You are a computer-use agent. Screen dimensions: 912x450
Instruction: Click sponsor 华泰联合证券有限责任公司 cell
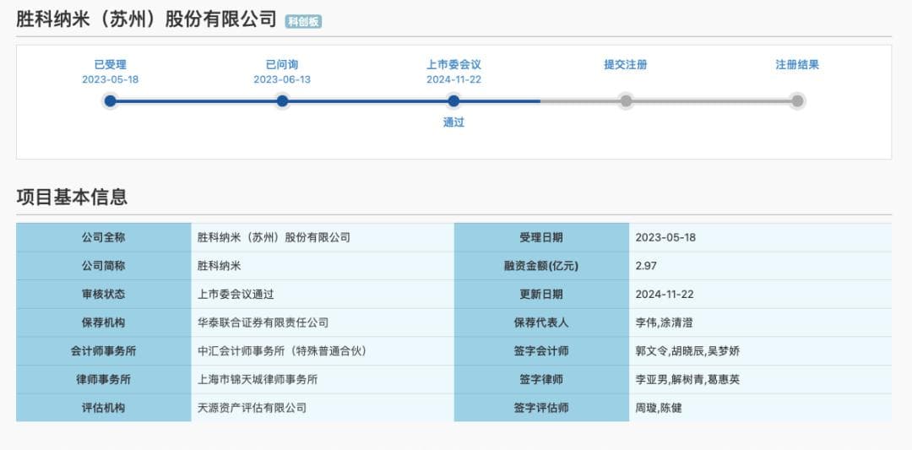[x=263, y=323]
